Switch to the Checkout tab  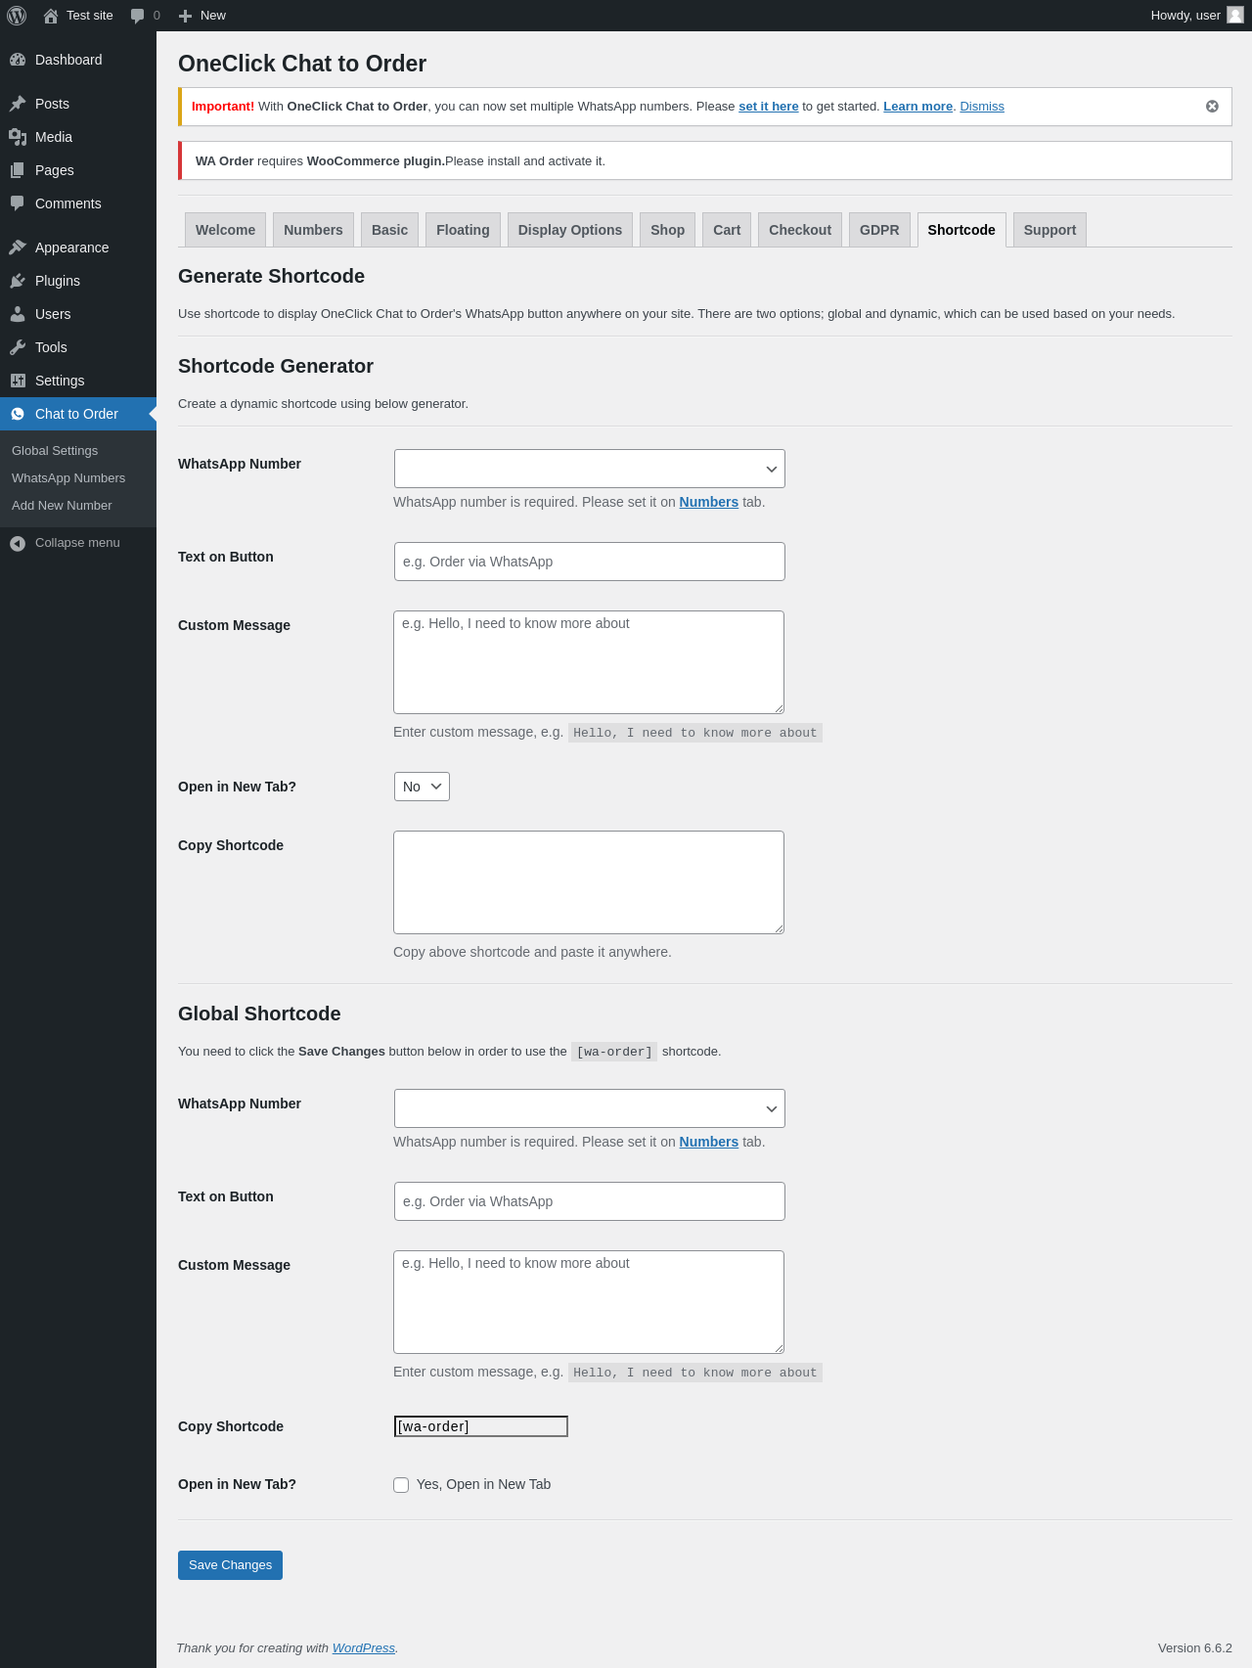pyautogui.click(x=800, y=230)
